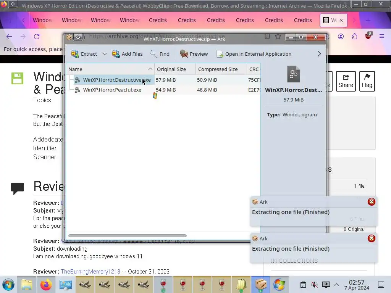Toggle the Ark window pin icon

(78, 37)
